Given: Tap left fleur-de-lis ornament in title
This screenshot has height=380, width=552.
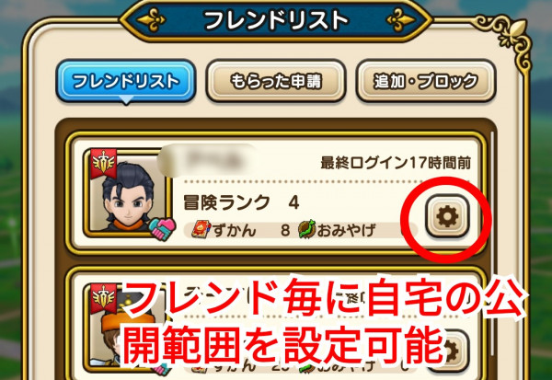Looking at the screenshot, I should click(x=151, y=19).
